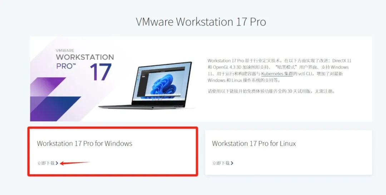Click the small VMWARE label above WORKSTATION
This screenshot has width=386, height=195.
pos(65,51)
